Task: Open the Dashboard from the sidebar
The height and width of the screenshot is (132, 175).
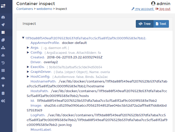Action: 3,17
